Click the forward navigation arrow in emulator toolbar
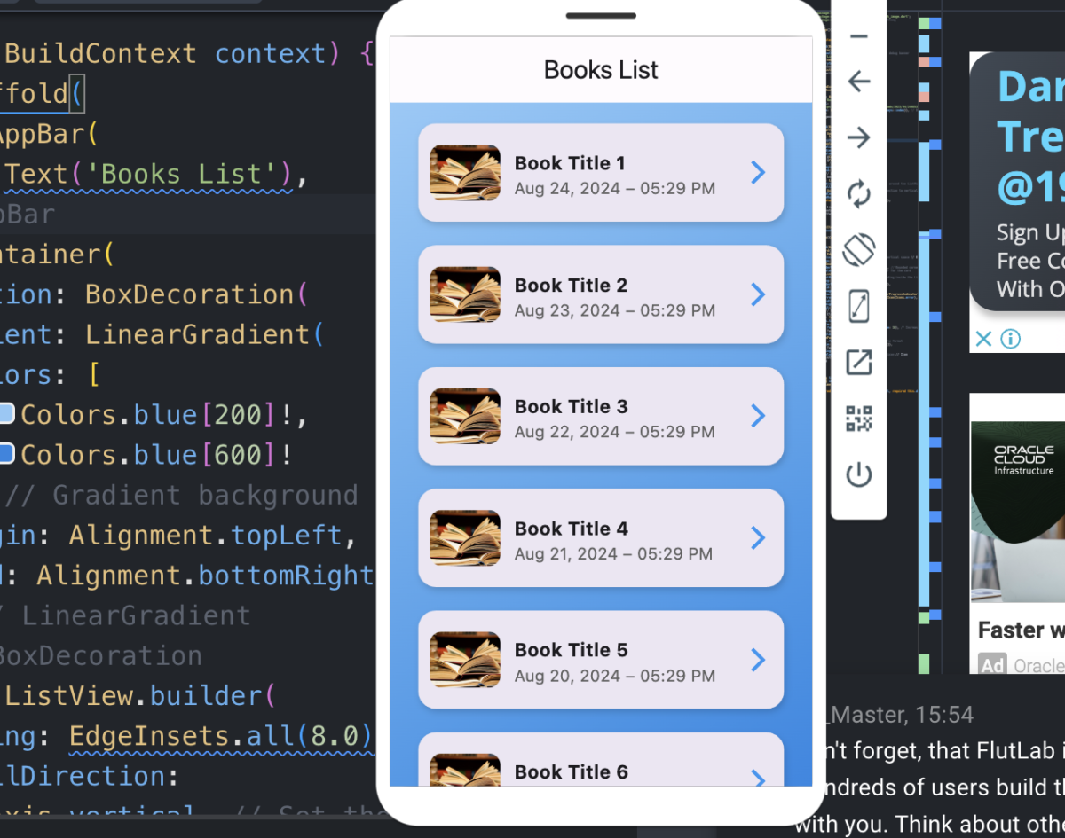Viewport: 1065px width, 838px height. point(859,137)
